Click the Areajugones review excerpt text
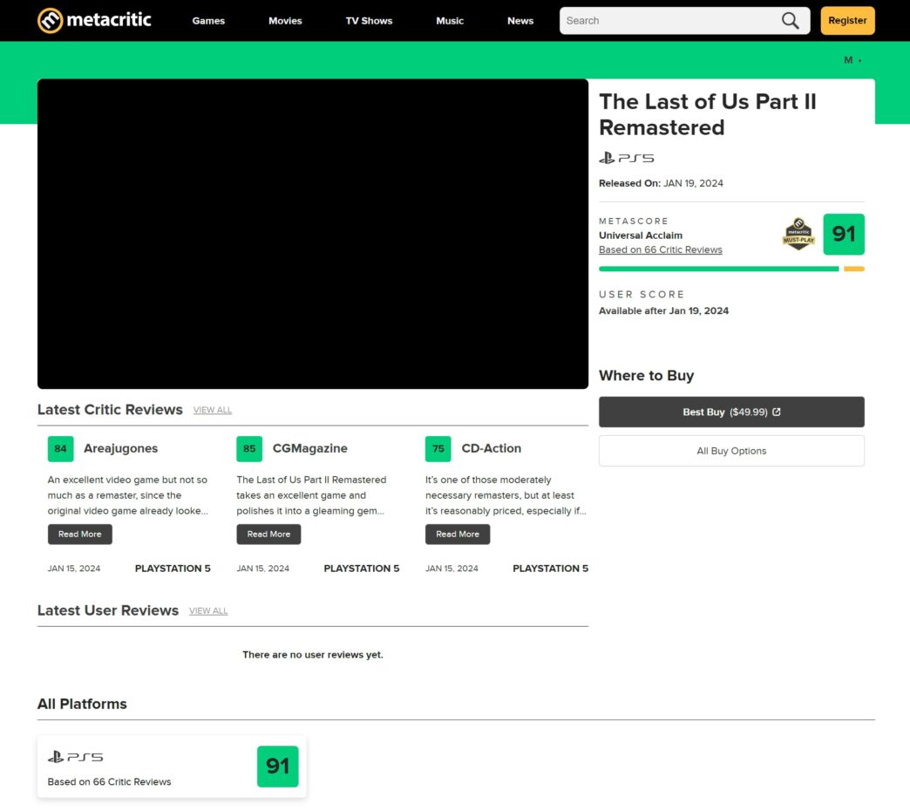This screenshot has width=910, height=811. tap(127, 495)
